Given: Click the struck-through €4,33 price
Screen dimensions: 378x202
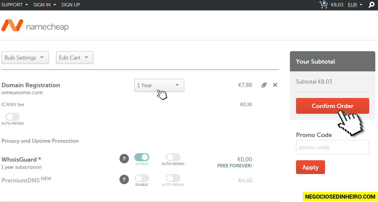Looking at the screenshot, I should (x=245, y=180).
